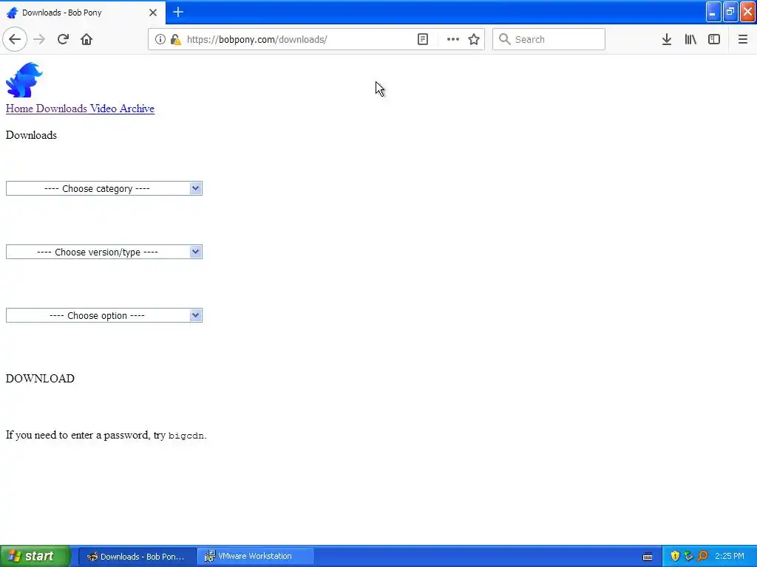The width and height of the screenshot is (757, 567).
Task: Show site information icon in address bar
Action: [160, 40]
